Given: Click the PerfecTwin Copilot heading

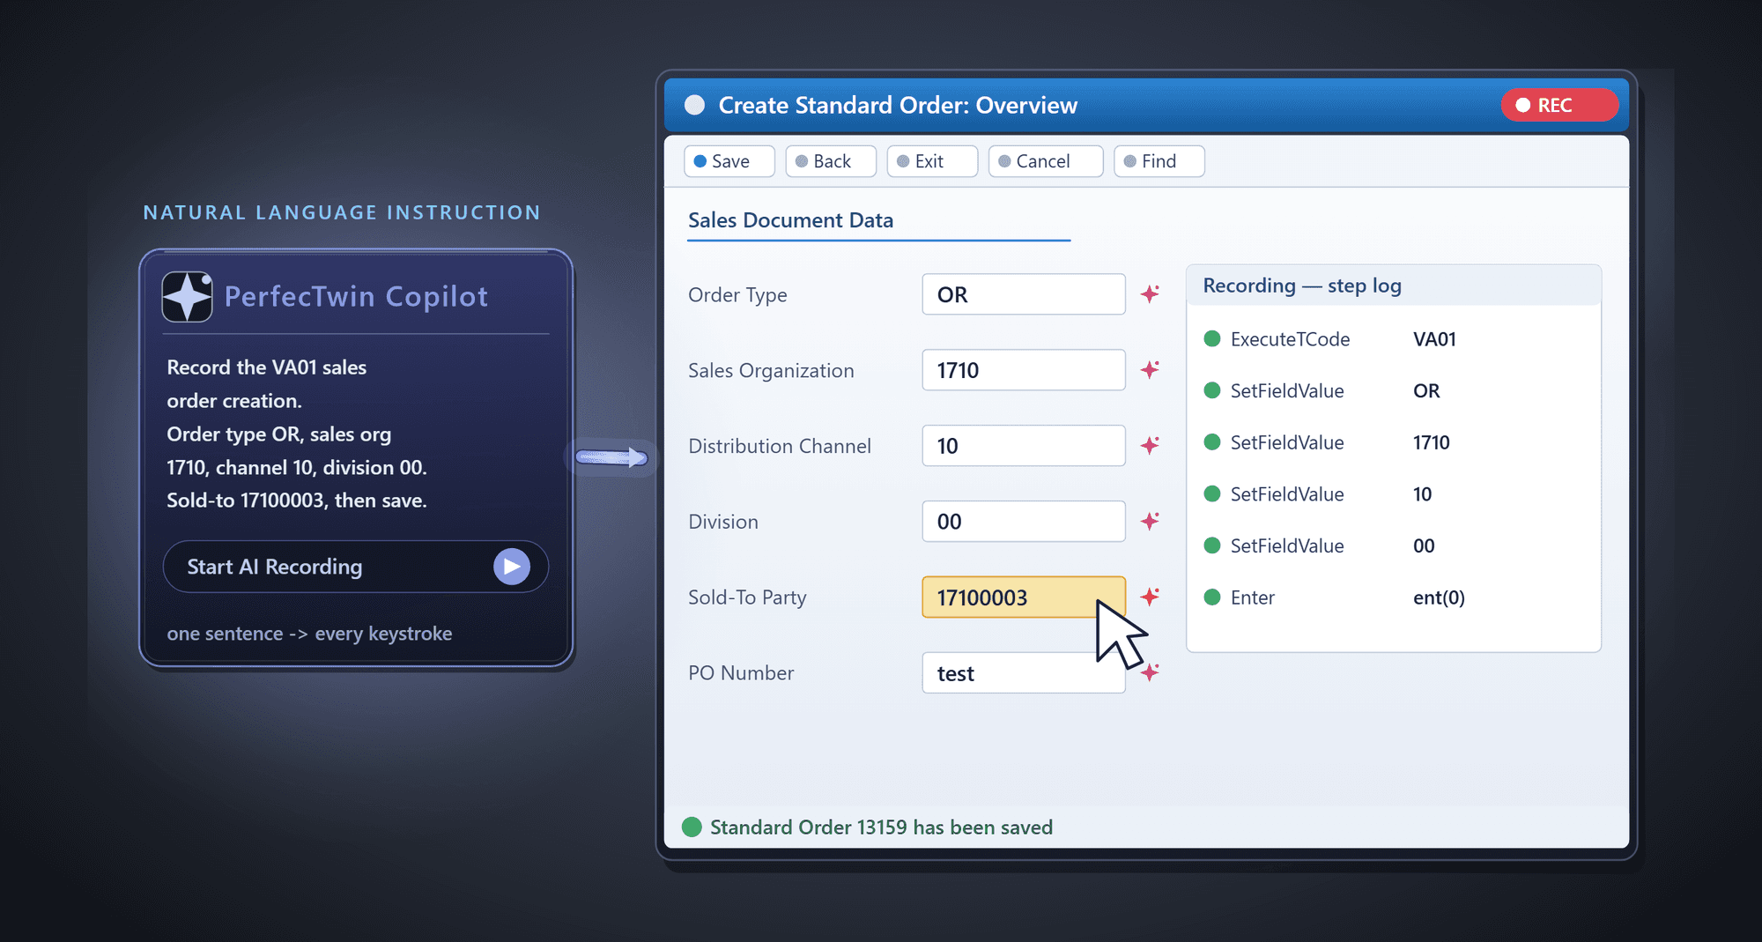Looking at the screenshot, I should point(356,297).
